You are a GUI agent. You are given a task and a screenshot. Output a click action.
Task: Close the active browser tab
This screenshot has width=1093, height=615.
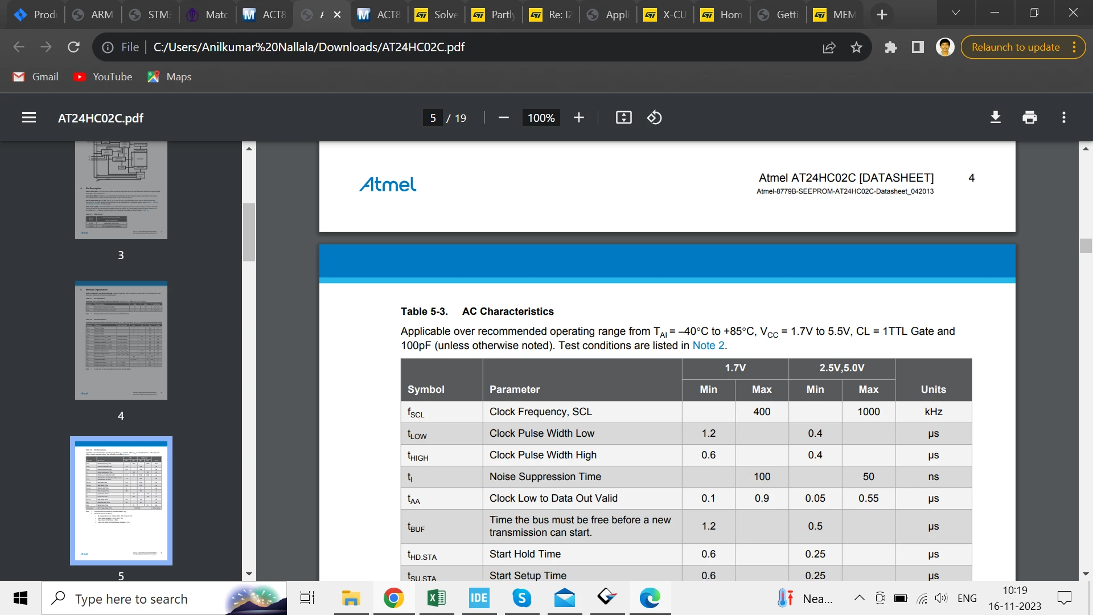[338, 15]
